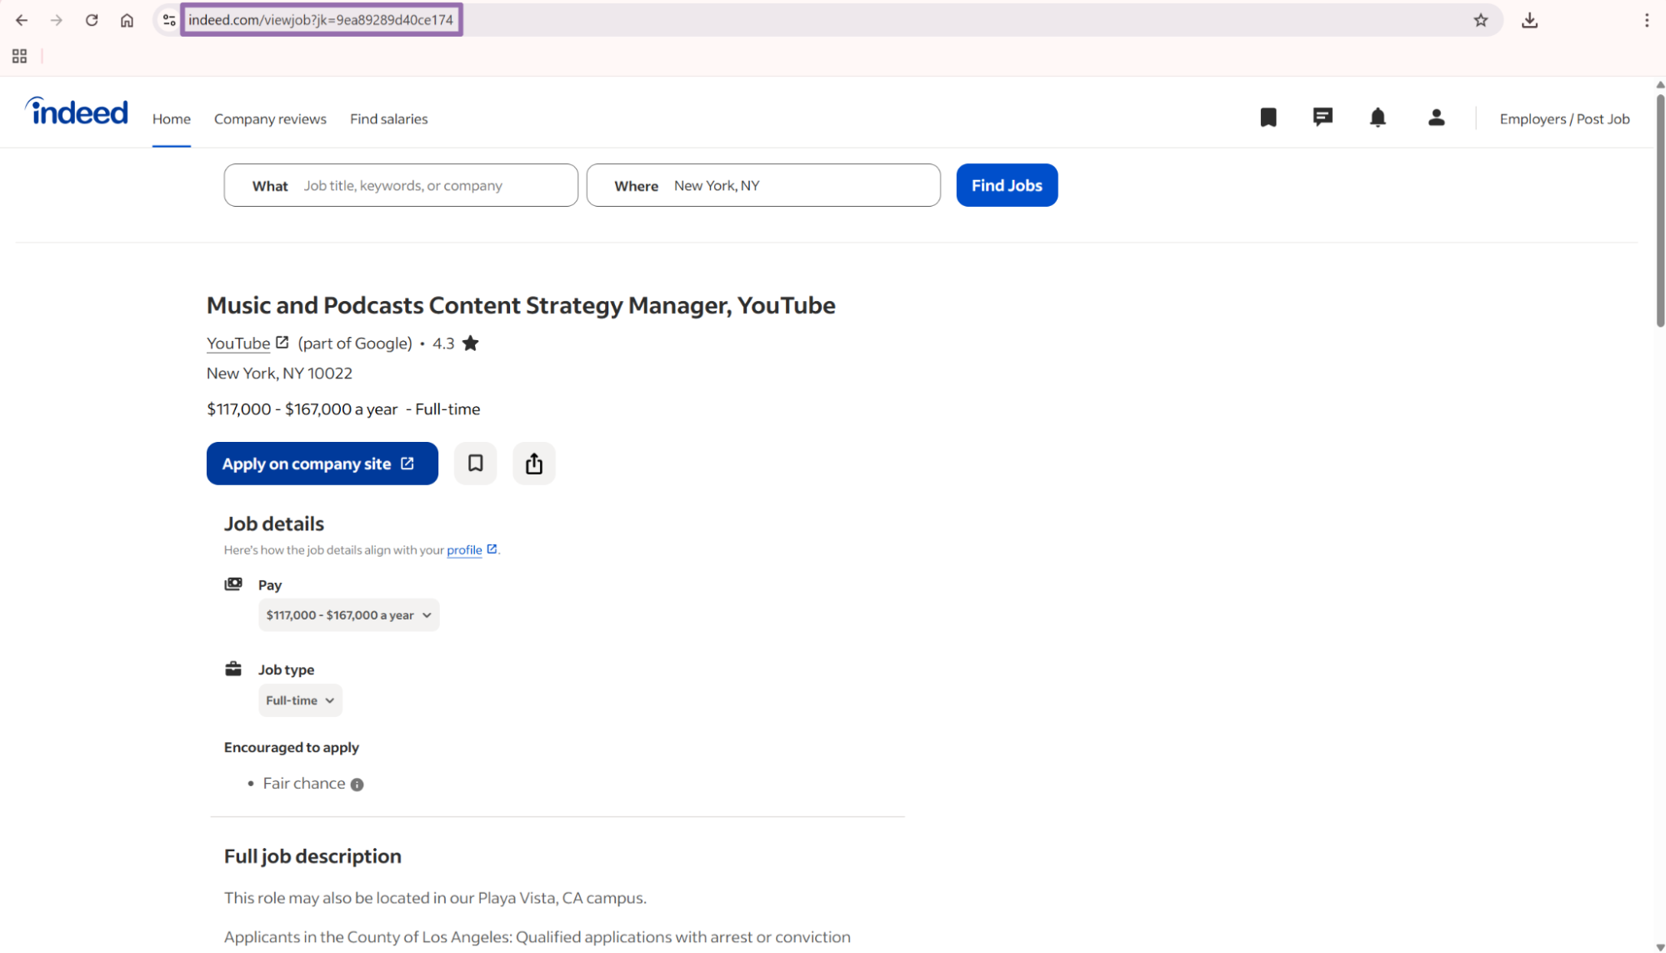Share this job with the share icon
The width and height of the screenshot is (1666, 953).
pyautogui.click(x=534, y=464)
